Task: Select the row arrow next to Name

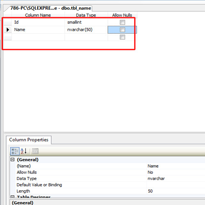Action: tap(8, 30)
